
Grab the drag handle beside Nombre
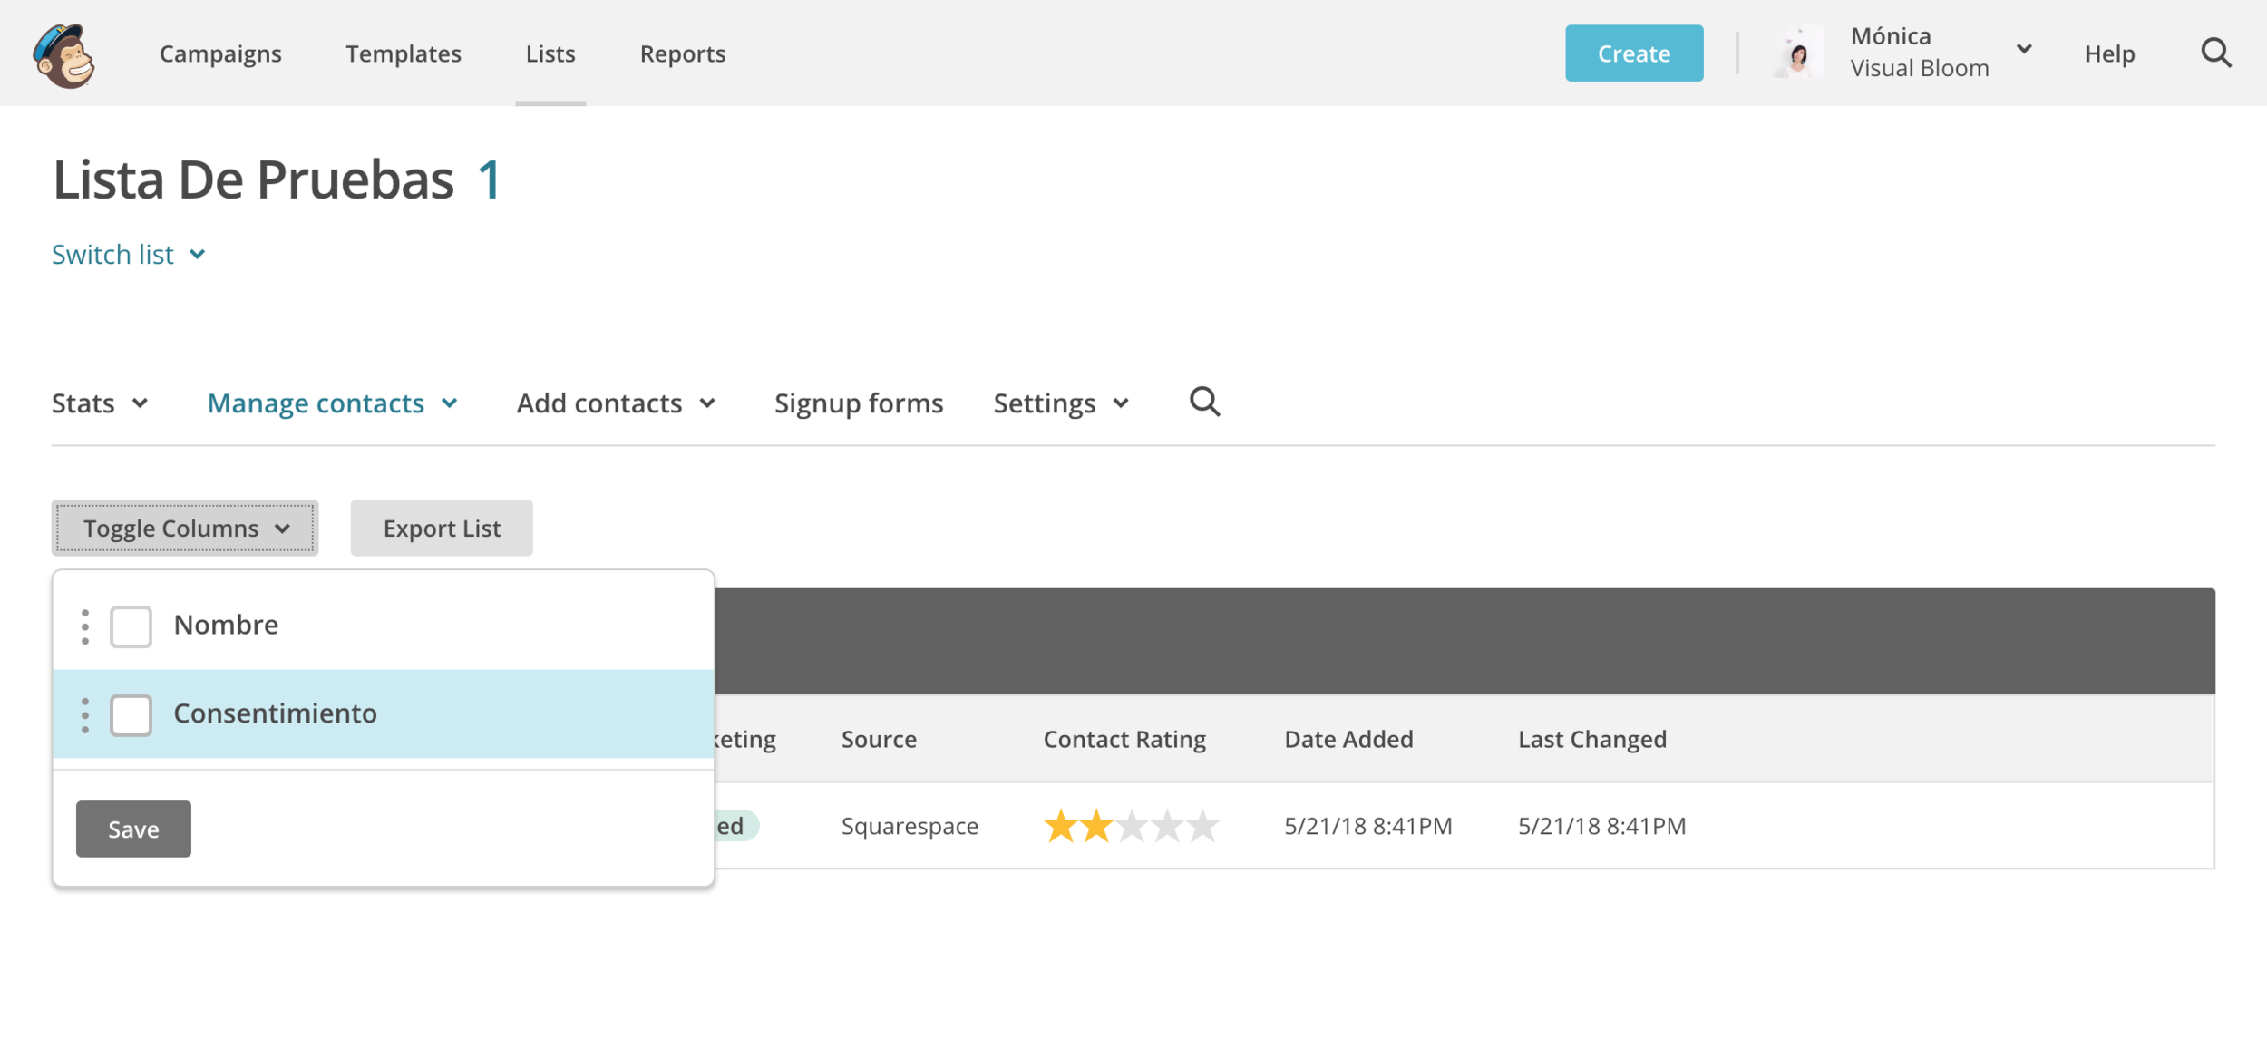(x=85, y=626)
